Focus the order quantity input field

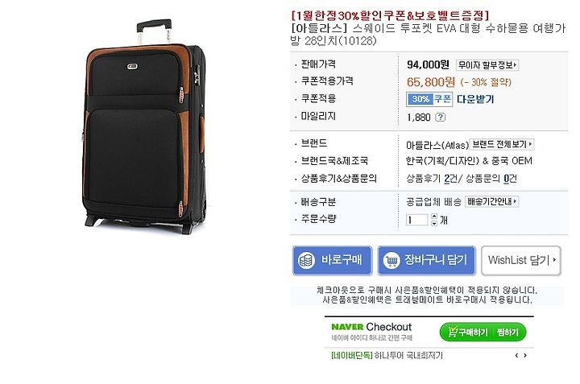(x=417, y=221)
